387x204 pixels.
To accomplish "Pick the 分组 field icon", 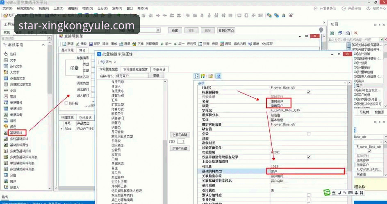I will coord(6,175).
